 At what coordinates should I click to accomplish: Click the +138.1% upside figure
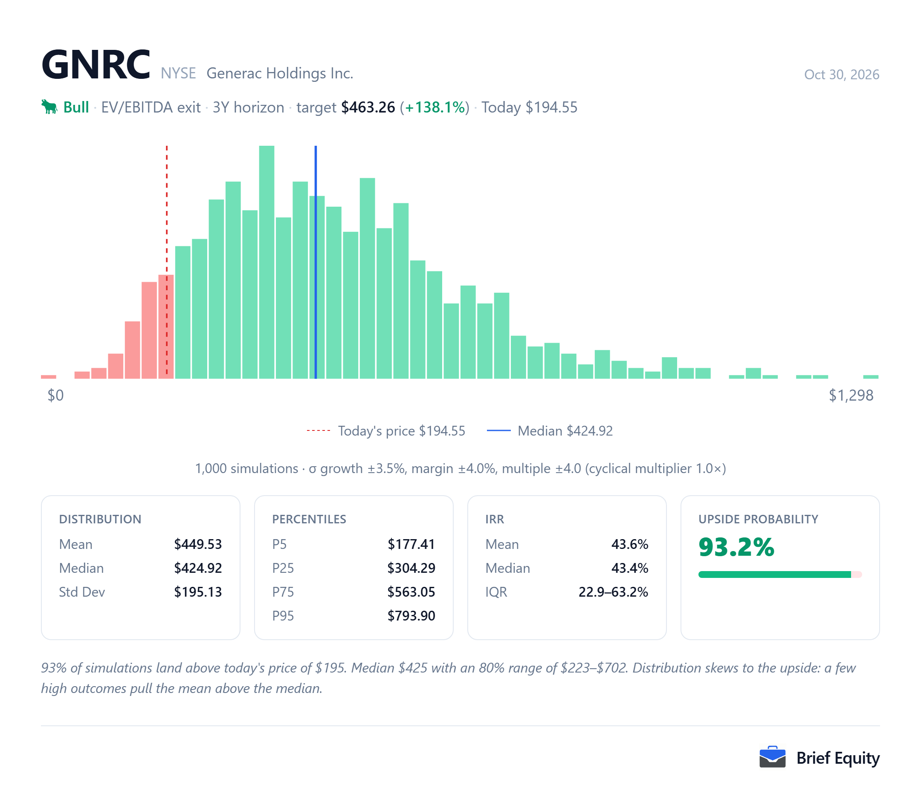[435, 107]
